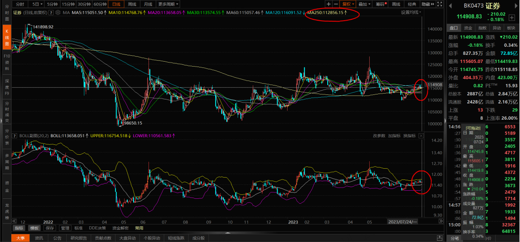
Task: Expand 更多周期 dropdown
Action: (168, 4)
